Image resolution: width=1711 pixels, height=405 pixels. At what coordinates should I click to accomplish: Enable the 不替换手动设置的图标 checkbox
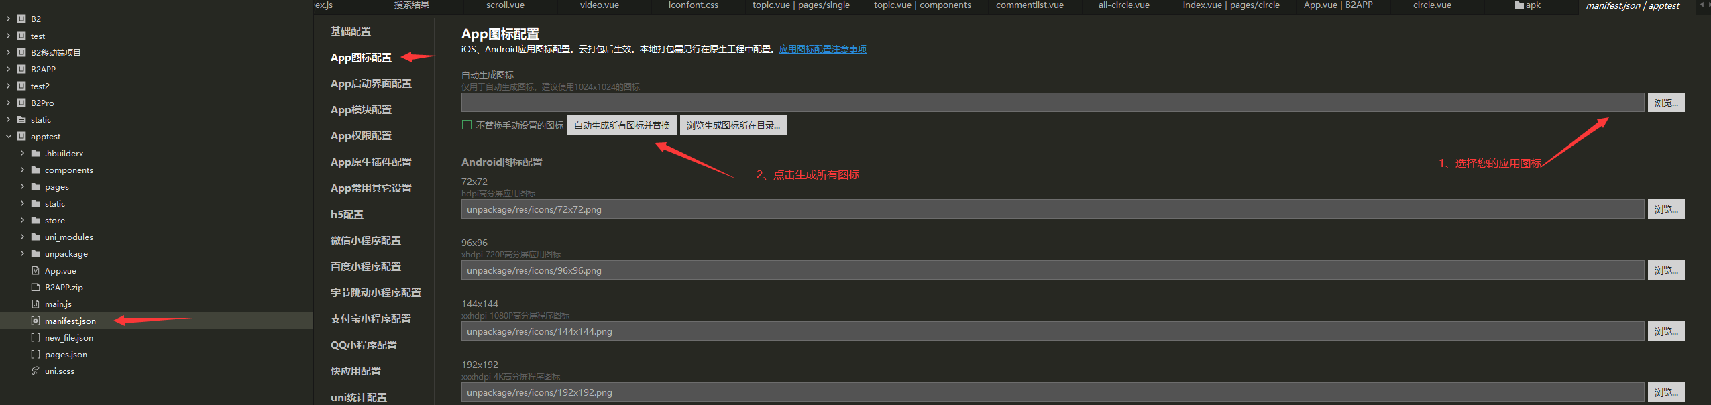[x=467, y=125]
